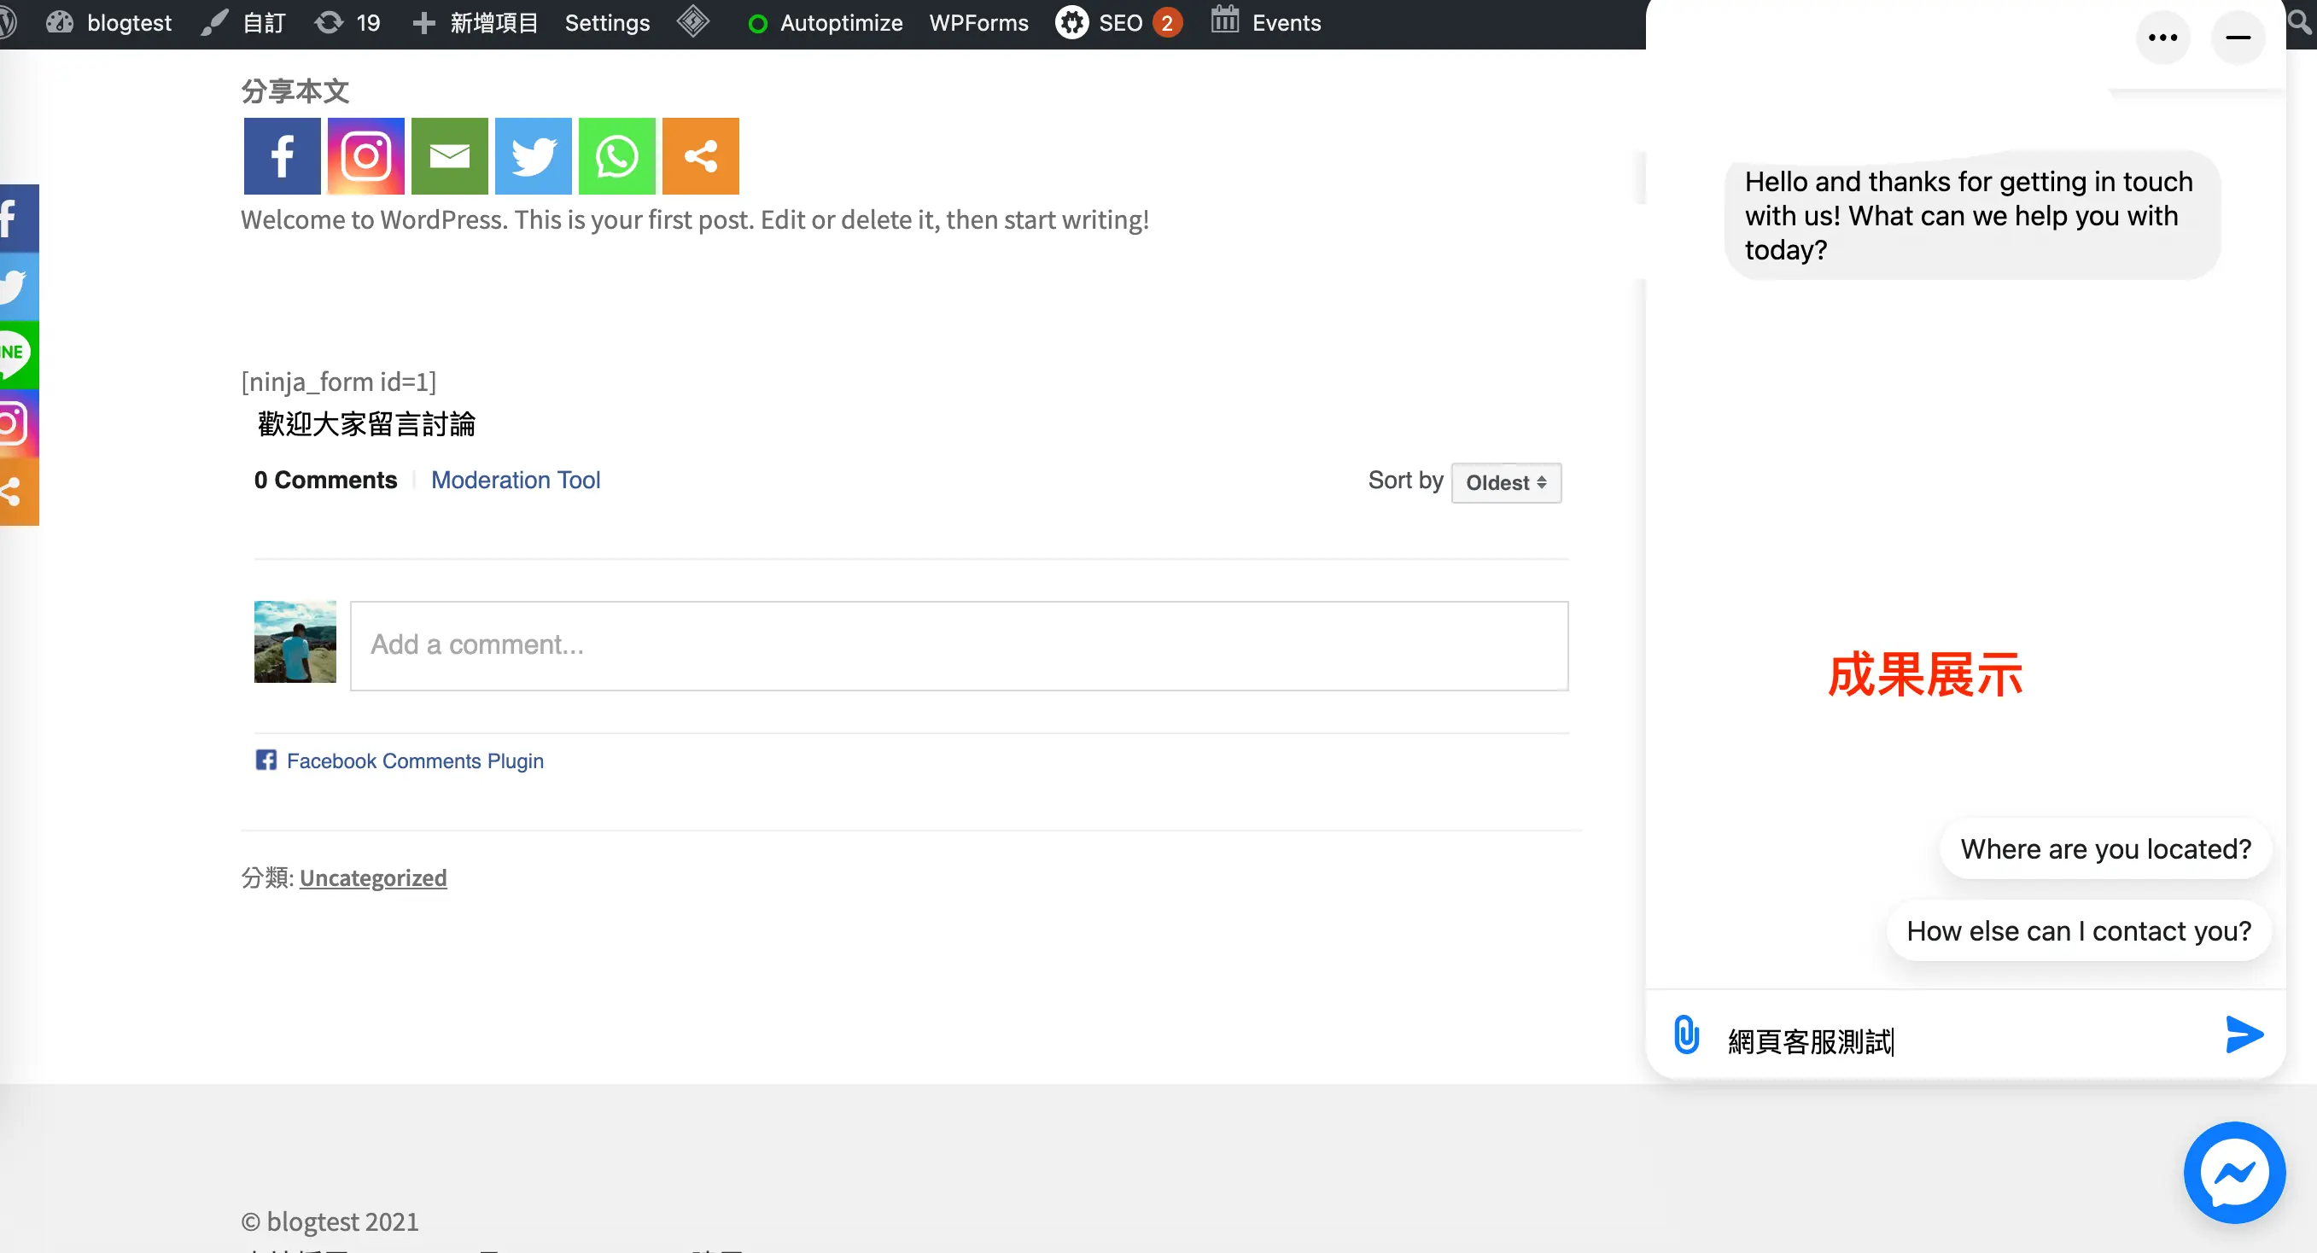Click the Instagram share icon under 分享本文
Image resolution: width=2317 pixels, height=1253 pixels.
(x=365, y=155)
